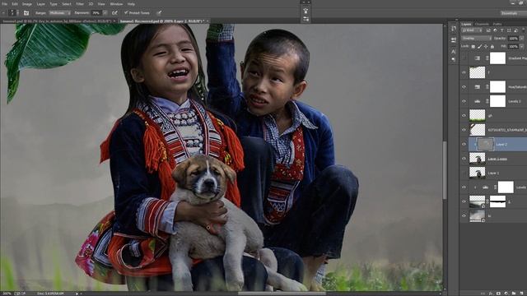Switch to the Channels tab

pos(482,24)
